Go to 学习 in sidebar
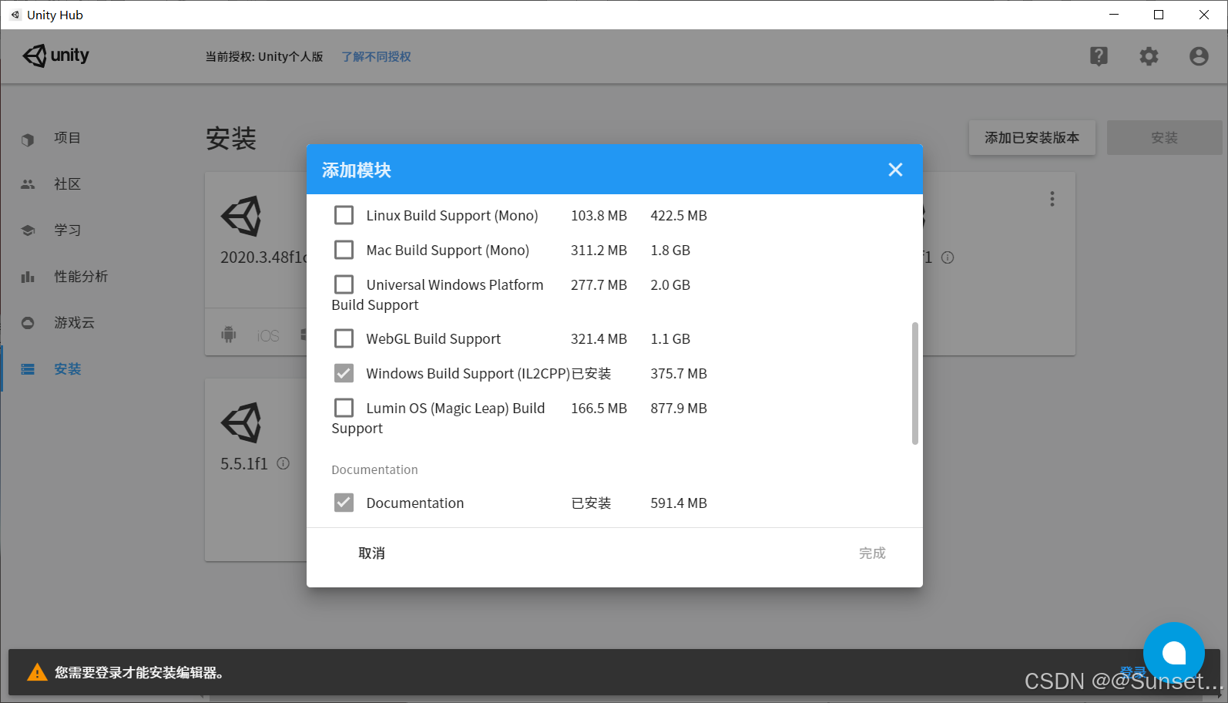The width and height of the screenshot is (1228, 703). (x=67, y=230)
